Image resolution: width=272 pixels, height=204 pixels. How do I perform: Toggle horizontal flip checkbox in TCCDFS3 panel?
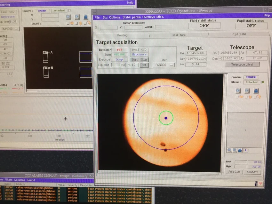(x=237, y=97)
